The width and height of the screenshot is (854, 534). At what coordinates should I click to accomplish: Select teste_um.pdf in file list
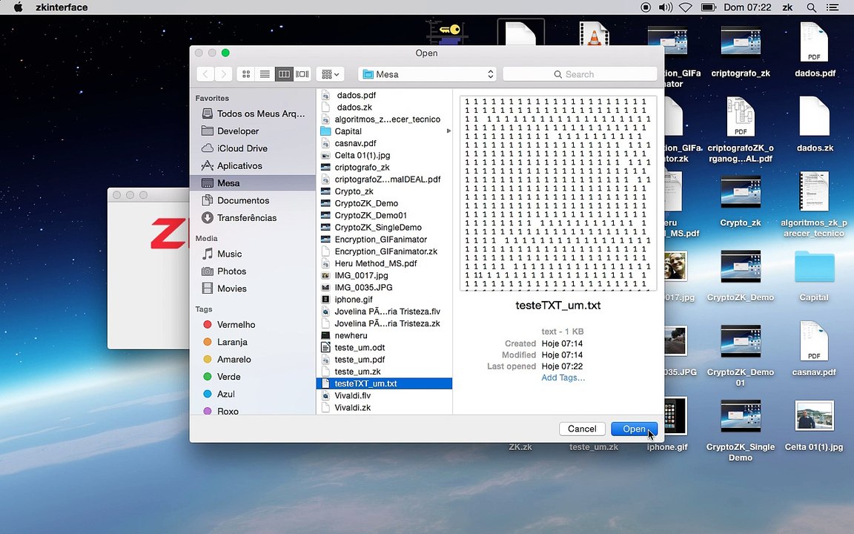click(x=360, y=360)
